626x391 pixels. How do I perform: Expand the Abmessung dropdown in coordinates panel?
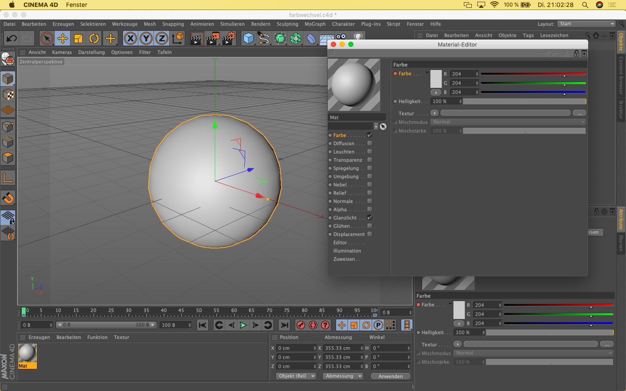344,376
